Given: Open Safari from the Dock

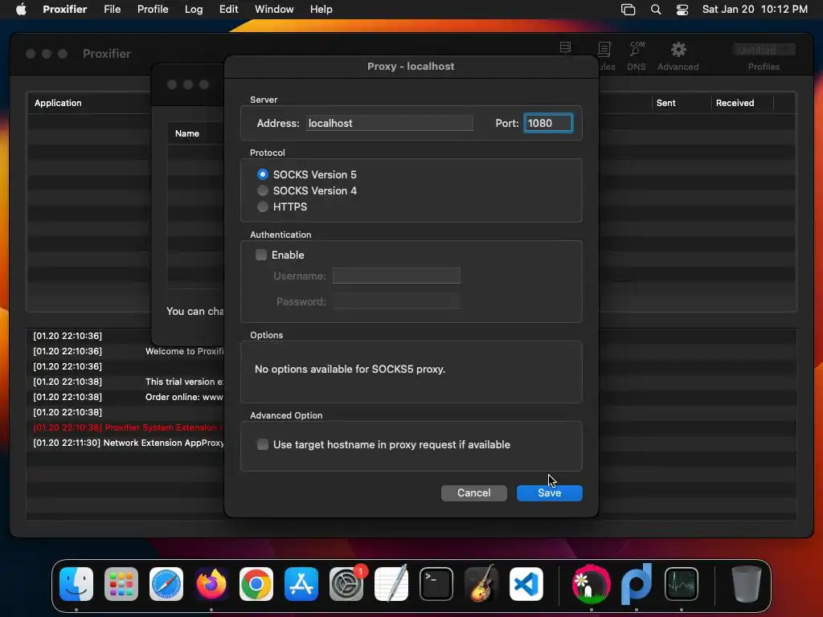Looking at the screenshot, I should (166, 584).
